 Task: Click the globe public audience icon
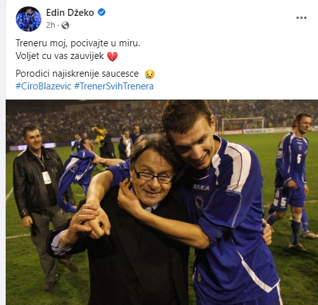[x=65, y=25]
